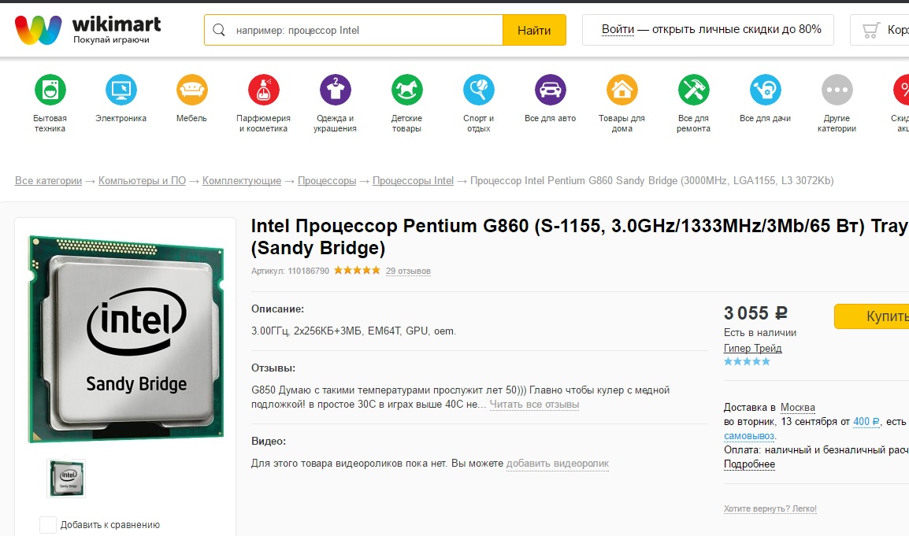Open Парфюмерия и косметика category icon

click(264, 90)
